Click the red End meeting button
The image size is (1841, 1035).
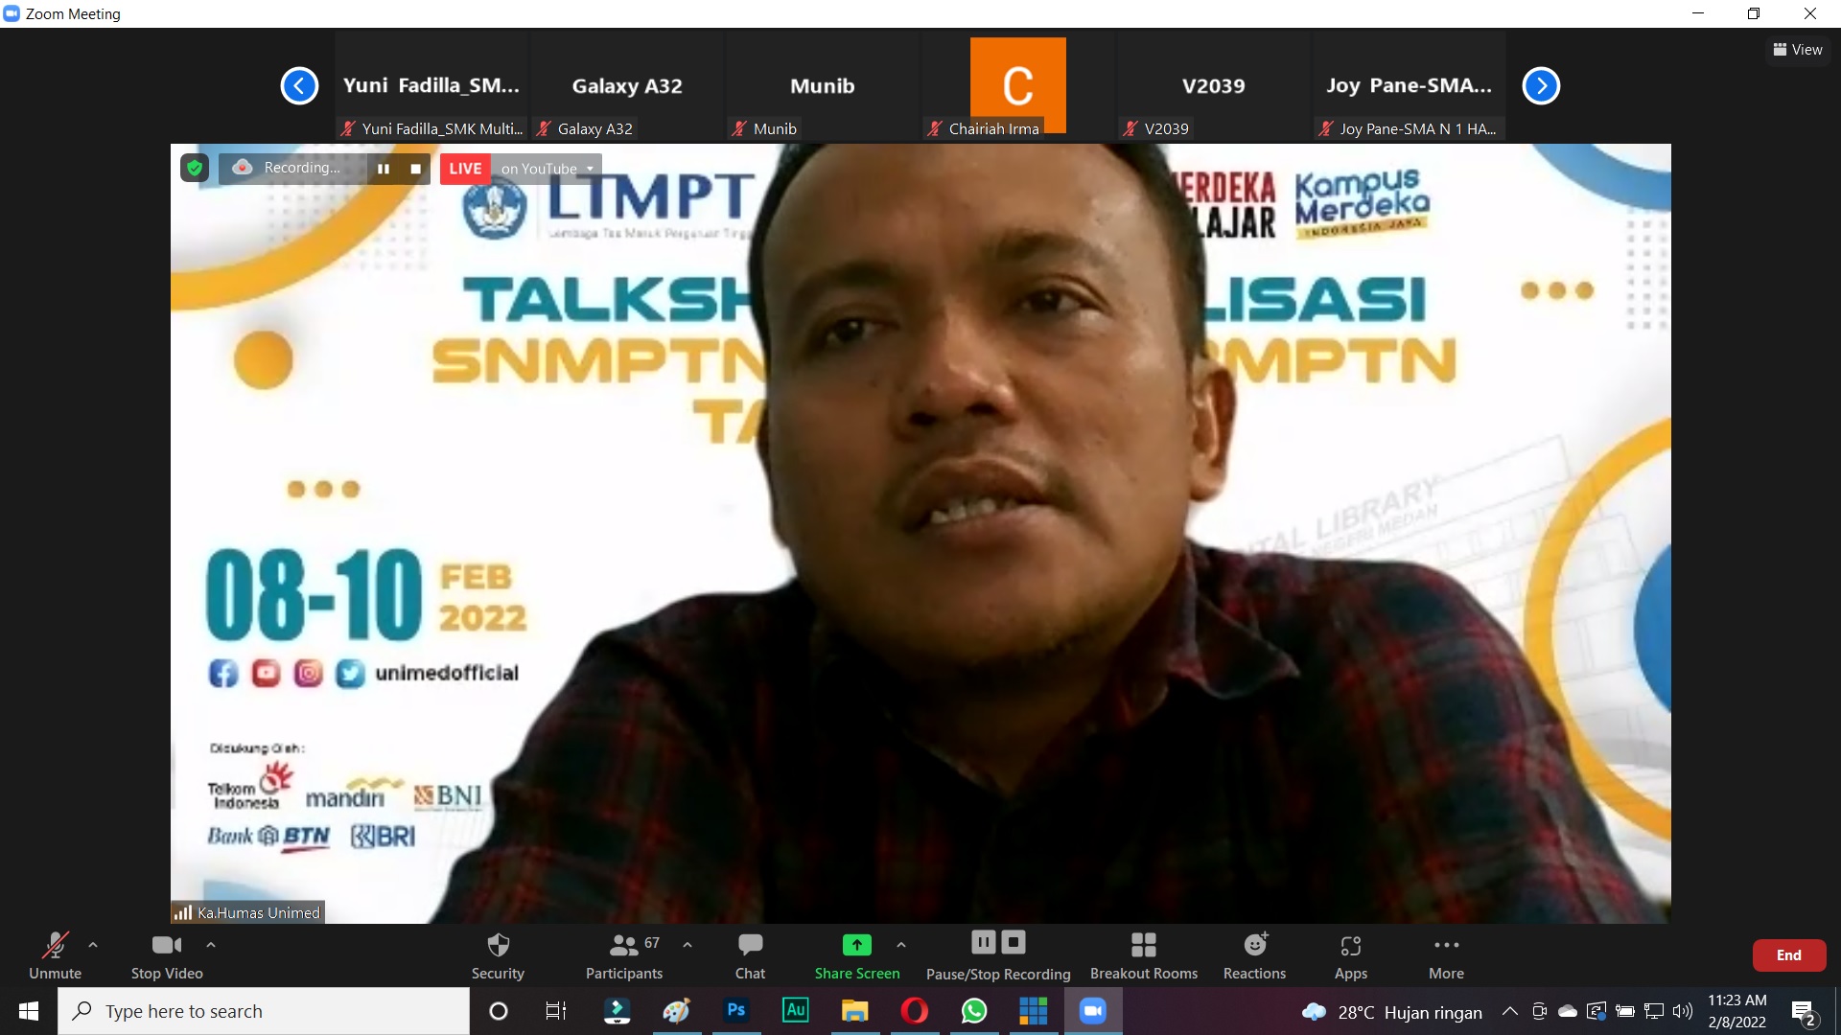click(x=1788, y=955)
